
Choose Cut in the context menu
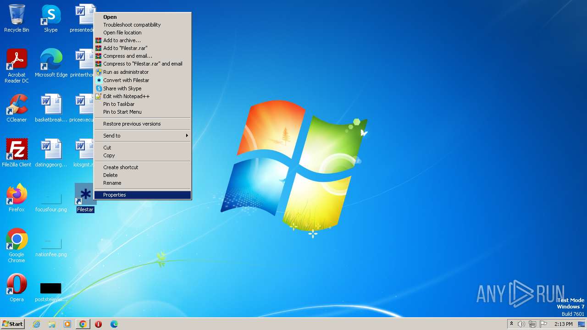point(143,148)
